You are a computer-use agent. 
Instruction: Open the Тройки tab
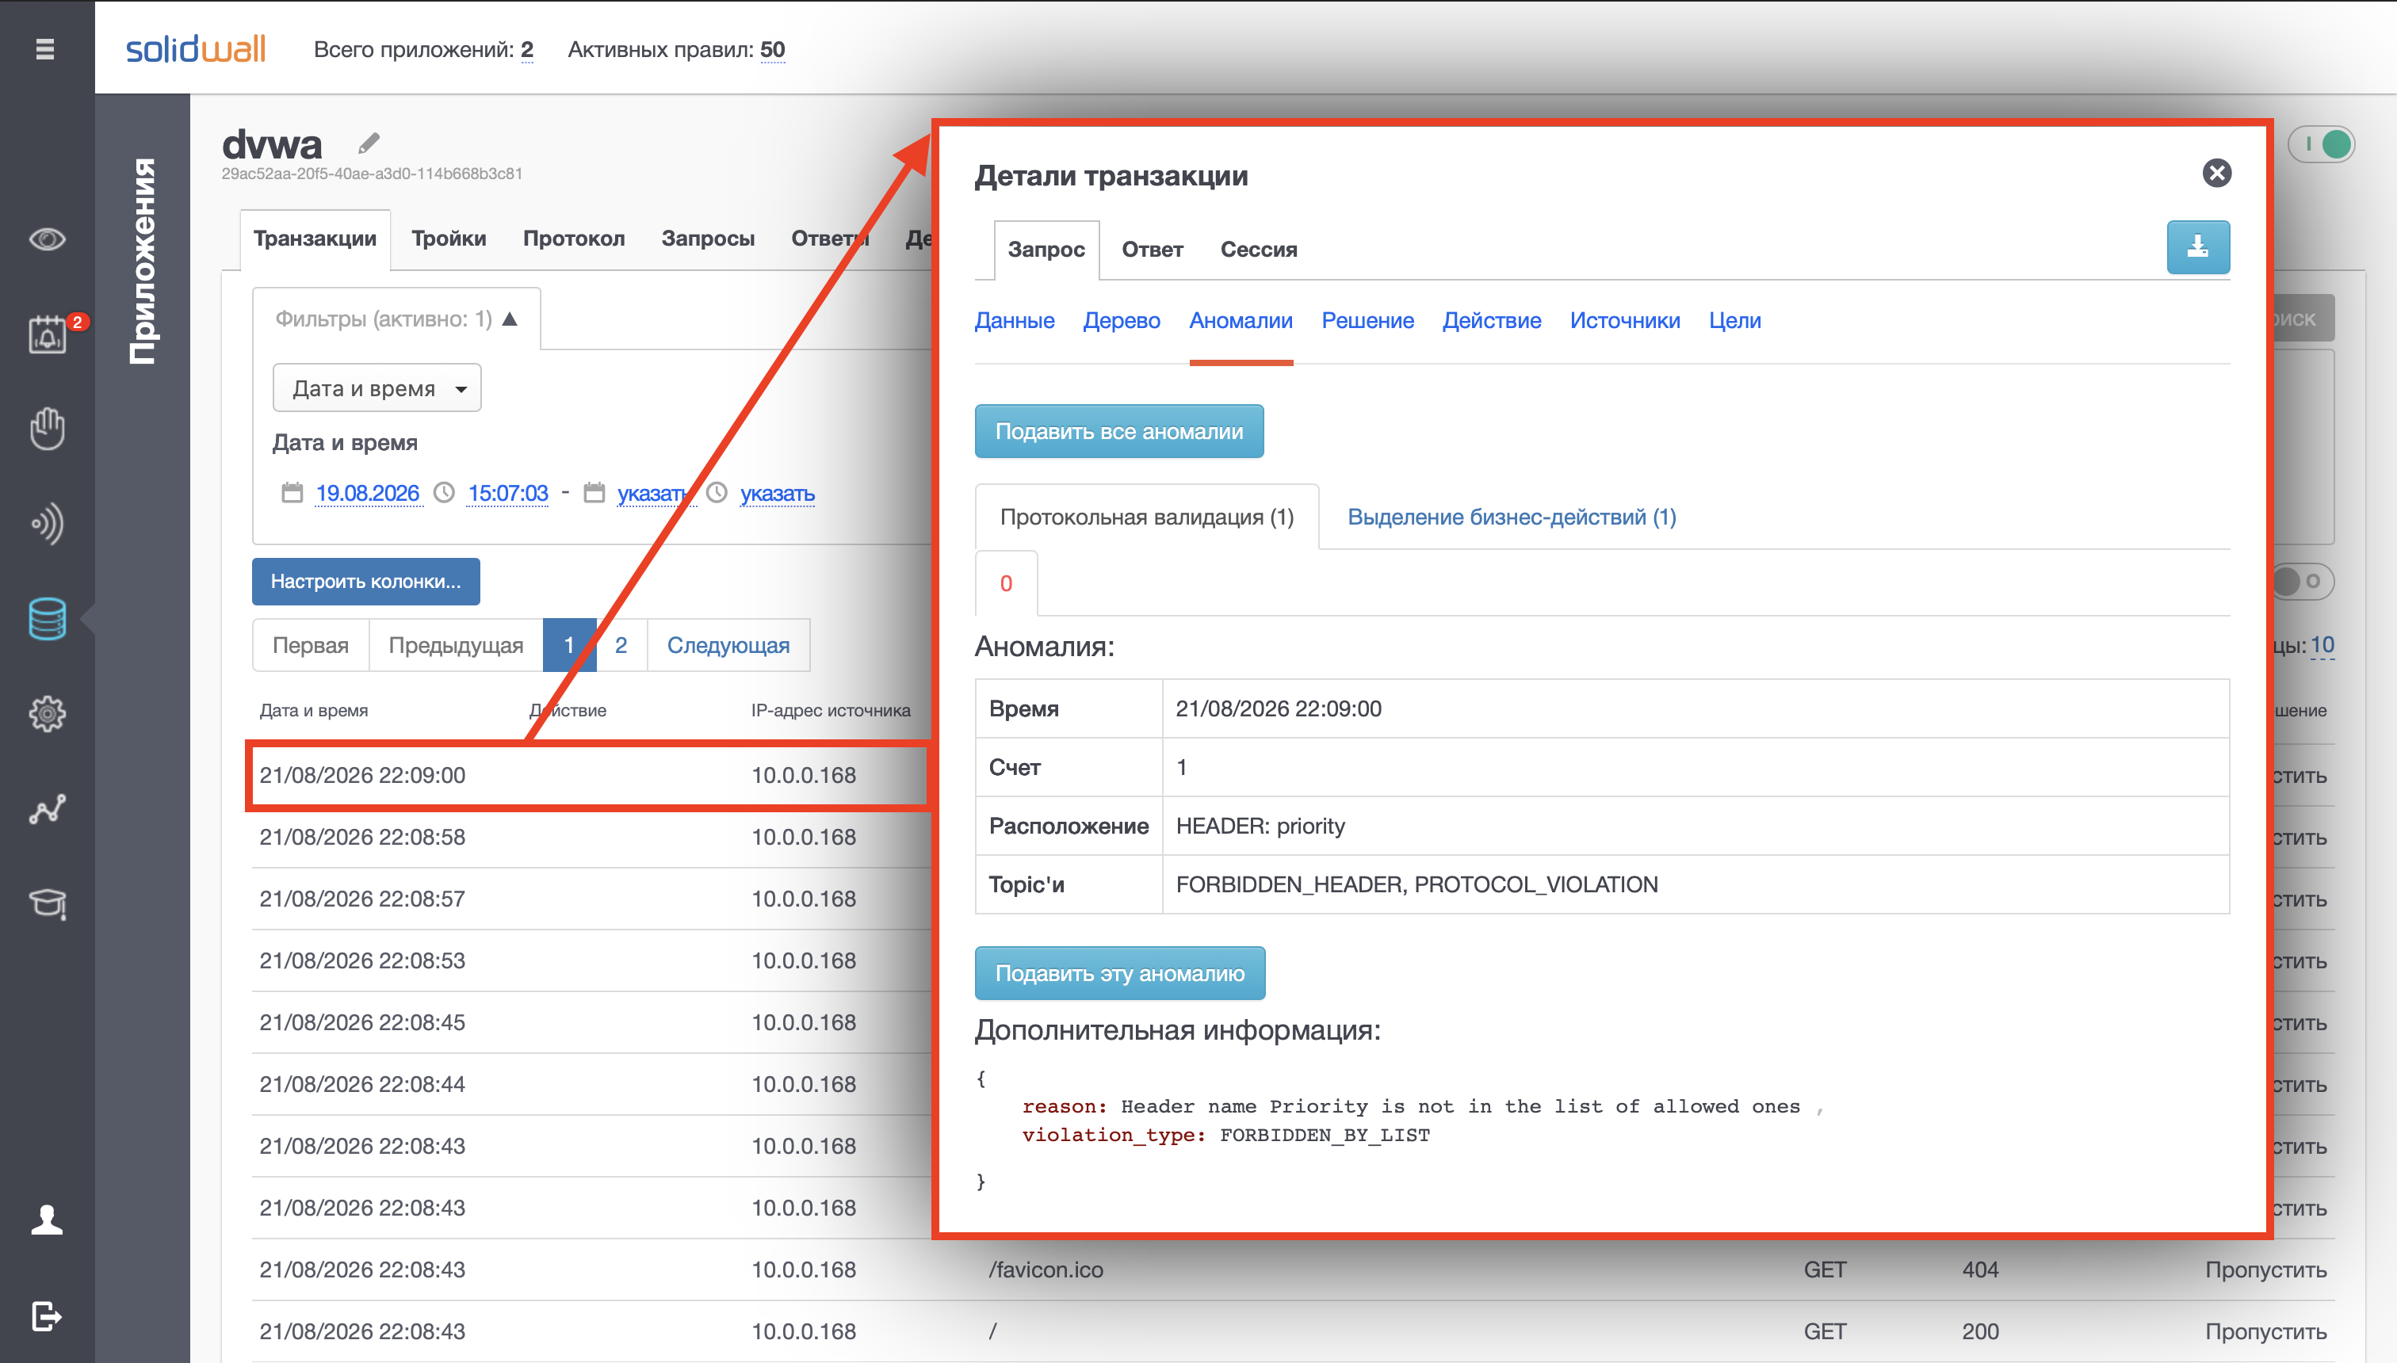(x=449, y=239)
